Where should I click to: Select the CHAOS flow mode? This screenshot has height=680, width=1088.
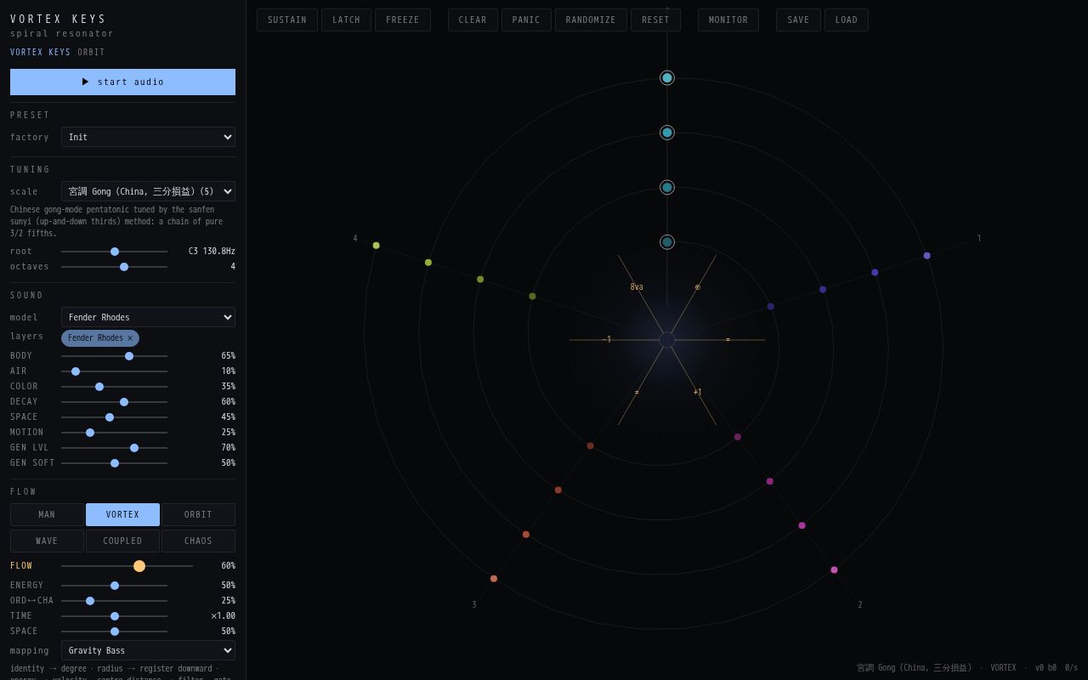pos(198,541)
